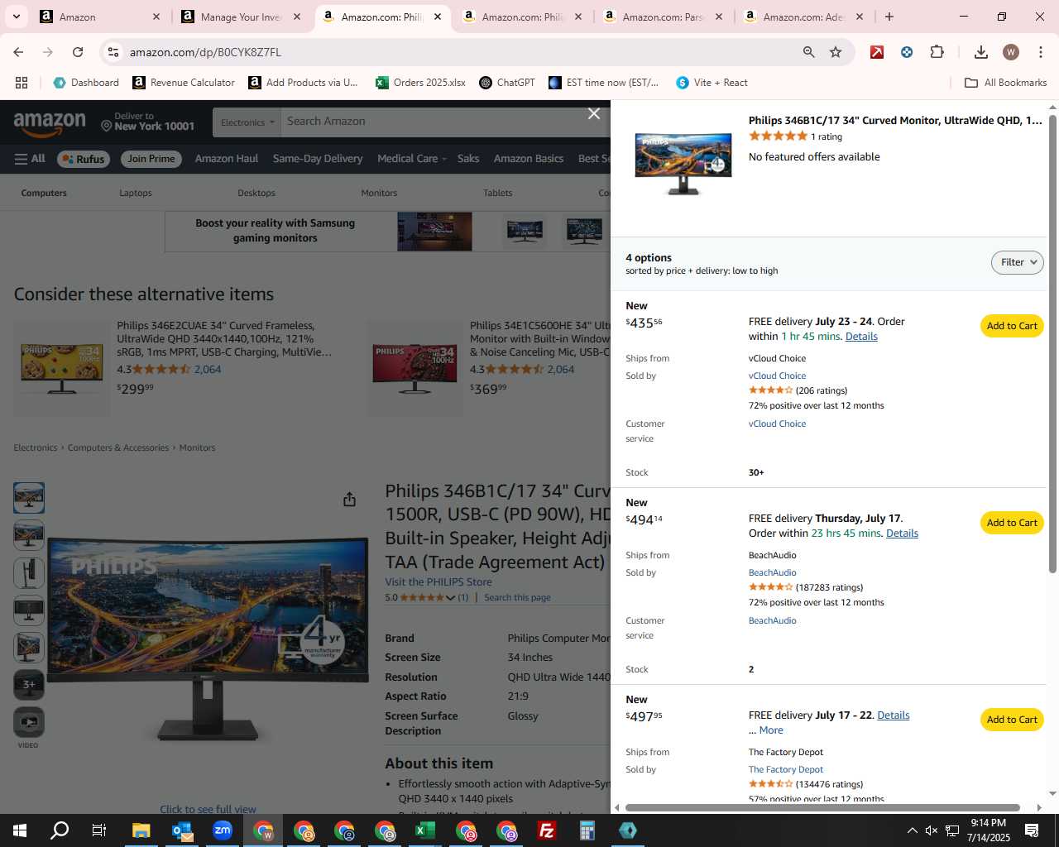This screenshot has width=1059, height=847.
Task: Open the Orders 2025.xlsx bookmark
Action: [420, 83]
